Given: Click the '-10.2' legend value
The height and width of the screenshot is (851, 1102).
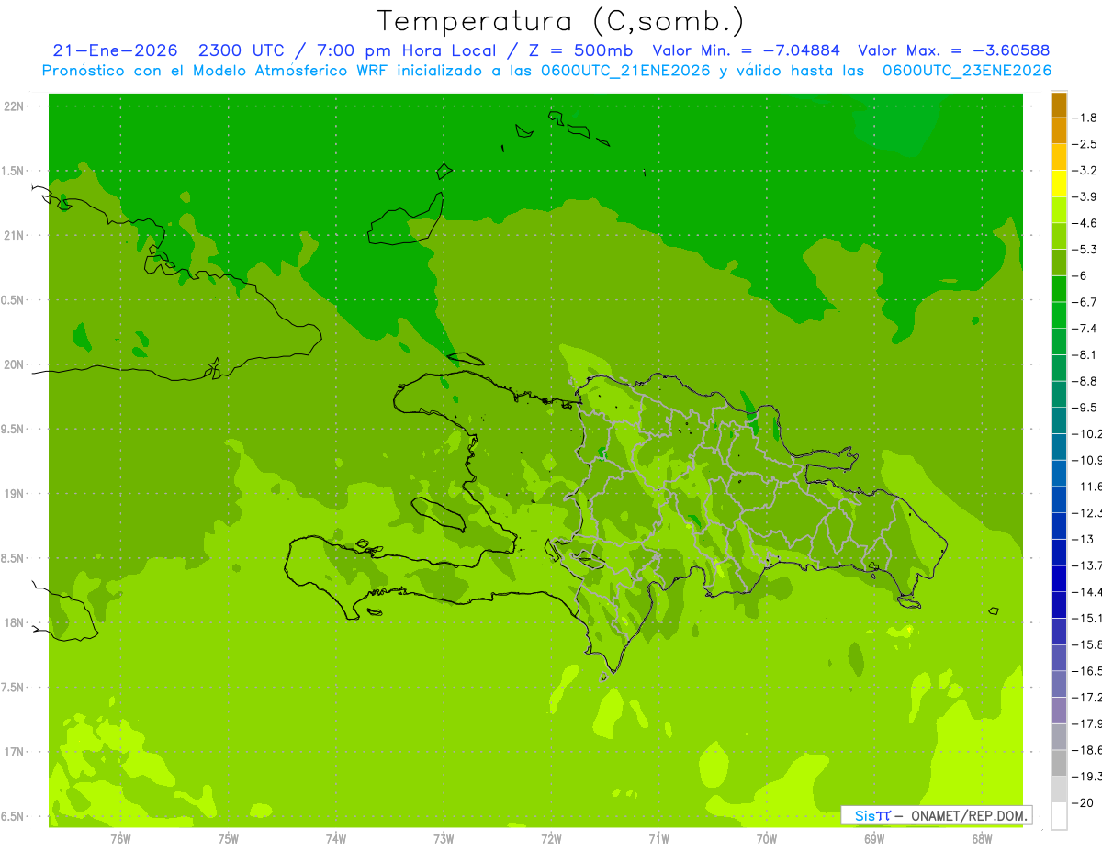Looking at the screenshot, I should [1086, 433].
